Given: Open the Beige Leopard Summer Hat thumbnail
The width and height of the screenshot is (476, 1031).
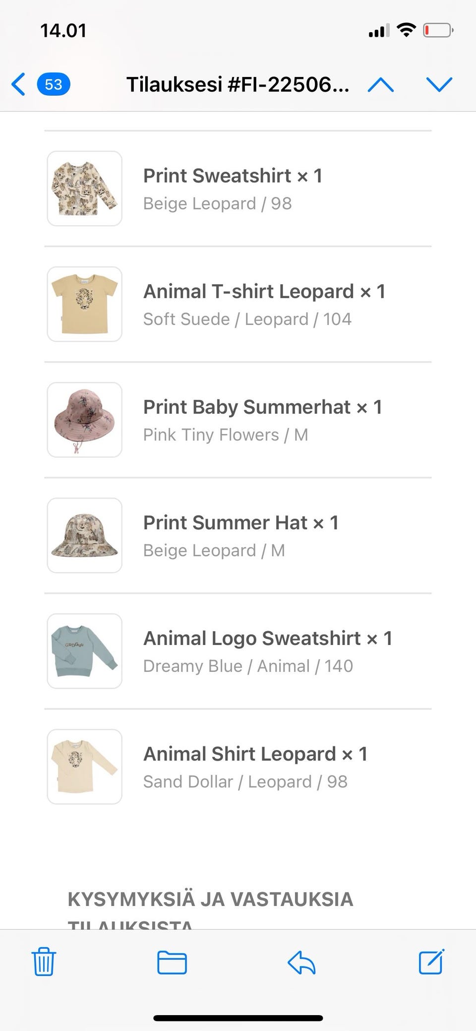Looking at the screenshot, I should [x=85, y=535].
